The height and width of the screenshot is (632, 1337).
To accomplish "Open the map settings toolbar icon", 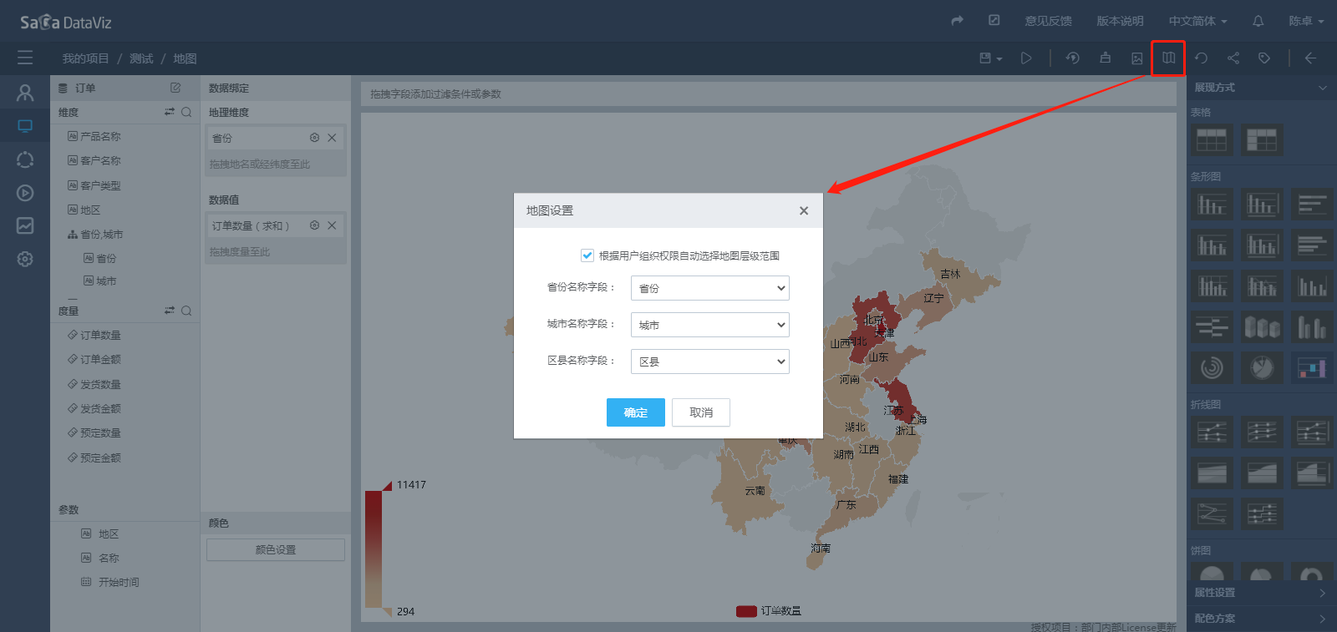I will [x=1168, y=58].
